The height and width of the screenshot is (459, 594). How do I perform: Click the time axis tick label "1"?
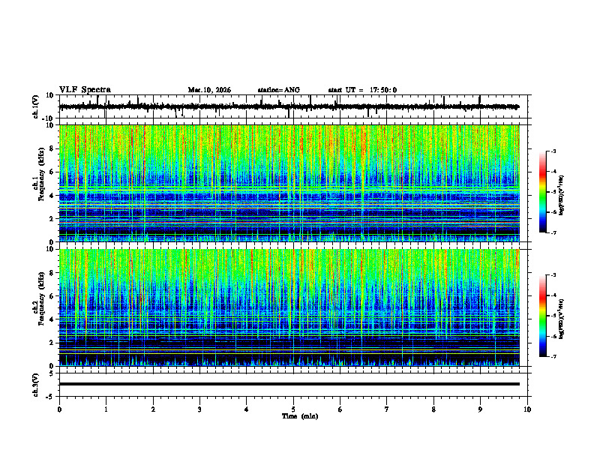(106, 409)
